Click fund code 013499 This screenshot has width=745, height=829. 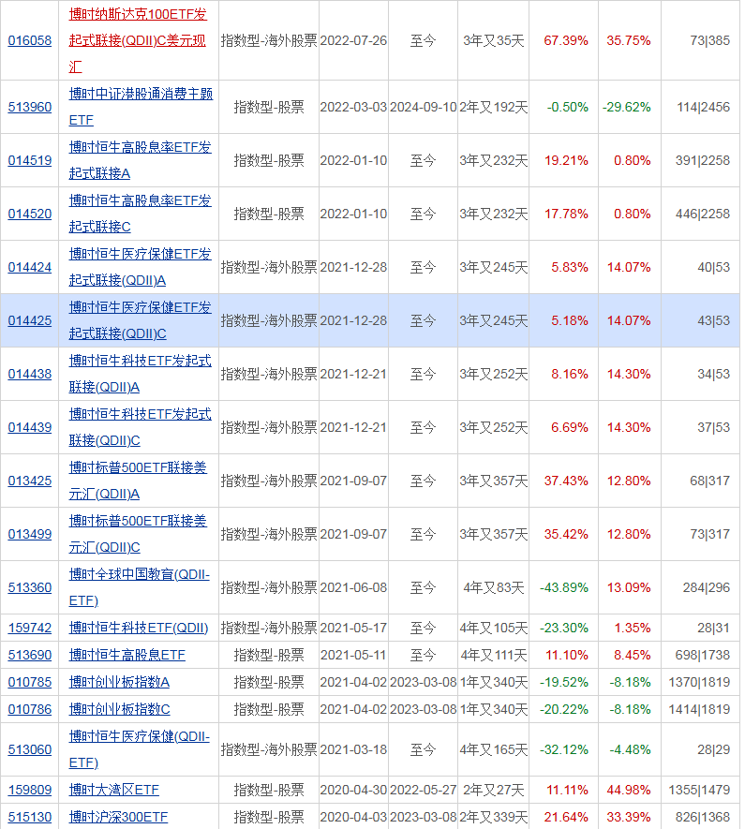tap(30, 535)
